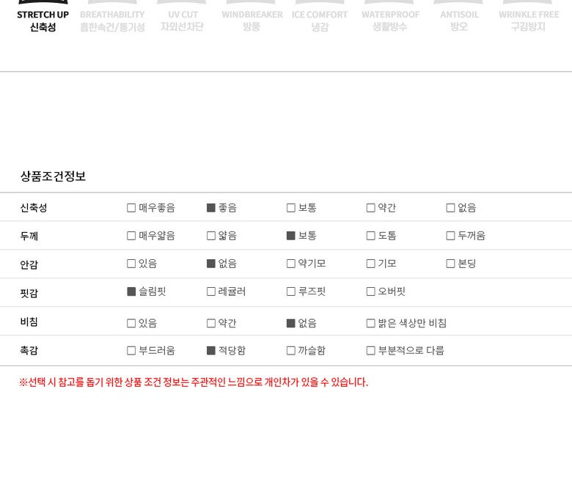Select the BREATHABILITY 흡한속건/통기성 icon
This screenshot has height=487, width=572.
tap(112, 19)
